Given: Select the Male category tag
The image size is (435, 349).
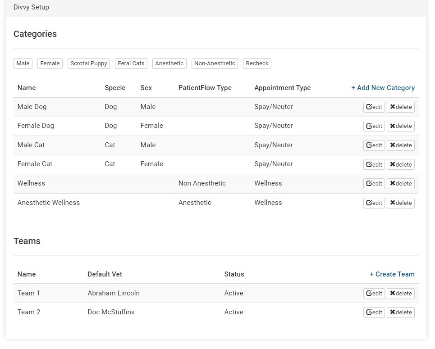Looking at the screenshot, I should (x=23, y=63).
